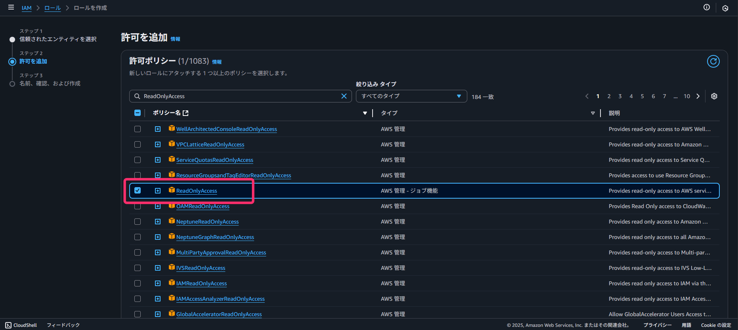738x330 pixels.
Task: Go to page 2 of results
Action: click(609, 96)
